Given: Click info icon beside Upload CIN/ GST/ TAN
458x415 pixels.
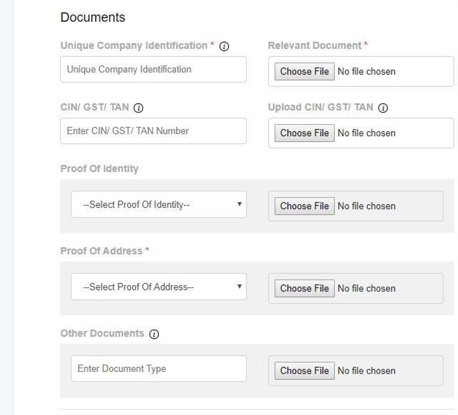Looking at the screenshot, I should point(383,108).
